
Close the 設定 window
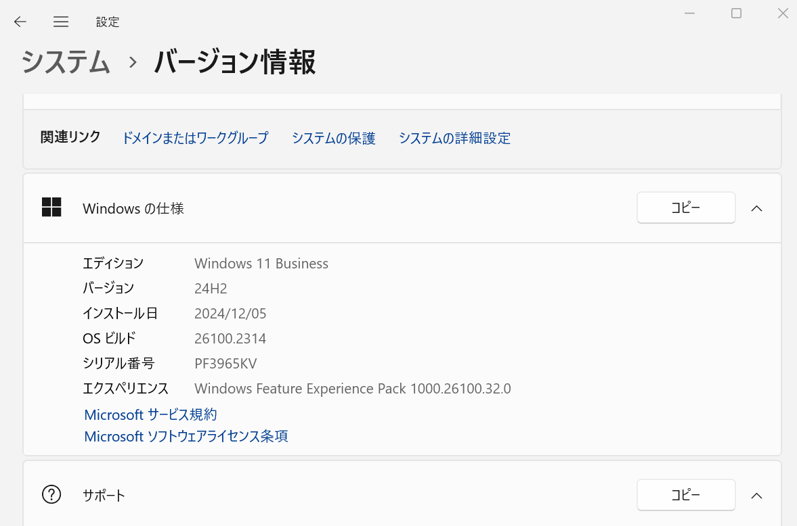782,14
